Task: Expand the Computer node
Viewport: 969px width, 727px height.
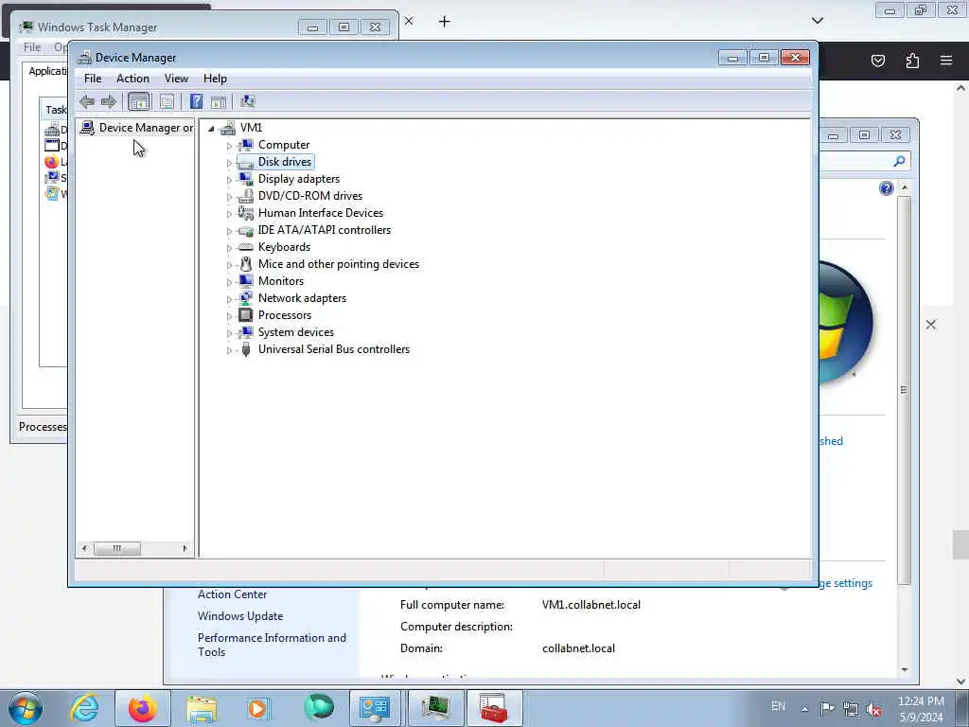Action: click(x=229, y=146)
